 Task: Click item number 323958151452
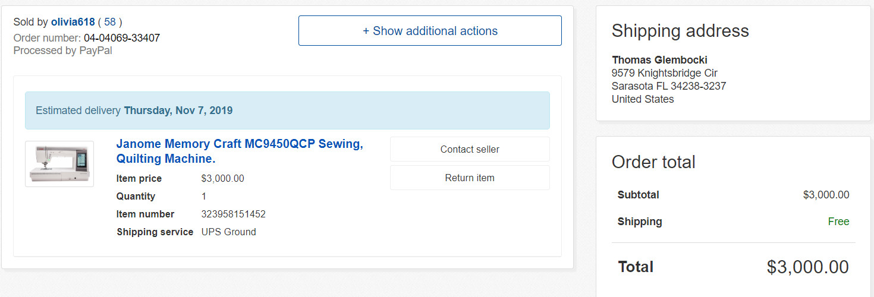(x=234, y=214)
